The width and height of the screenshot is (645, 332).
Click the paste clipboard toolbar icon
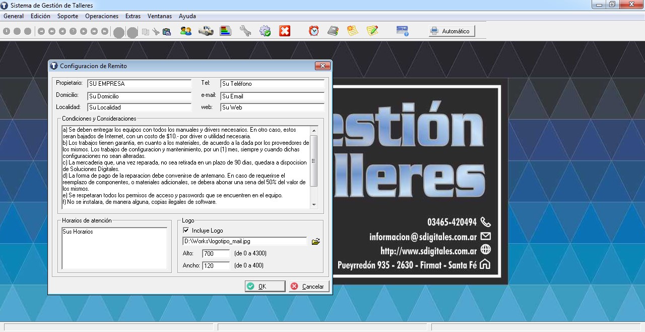166,32
